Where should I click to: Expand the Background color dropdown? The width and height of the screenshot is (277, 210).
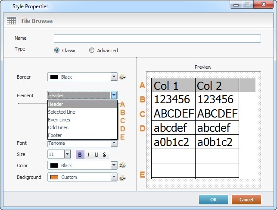pyautogui.click(x=114, y=177)
